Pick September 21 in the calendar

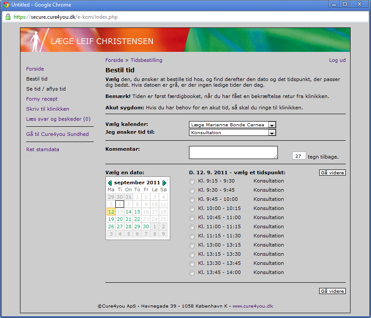pyautogui.click(x=128, y=219)
